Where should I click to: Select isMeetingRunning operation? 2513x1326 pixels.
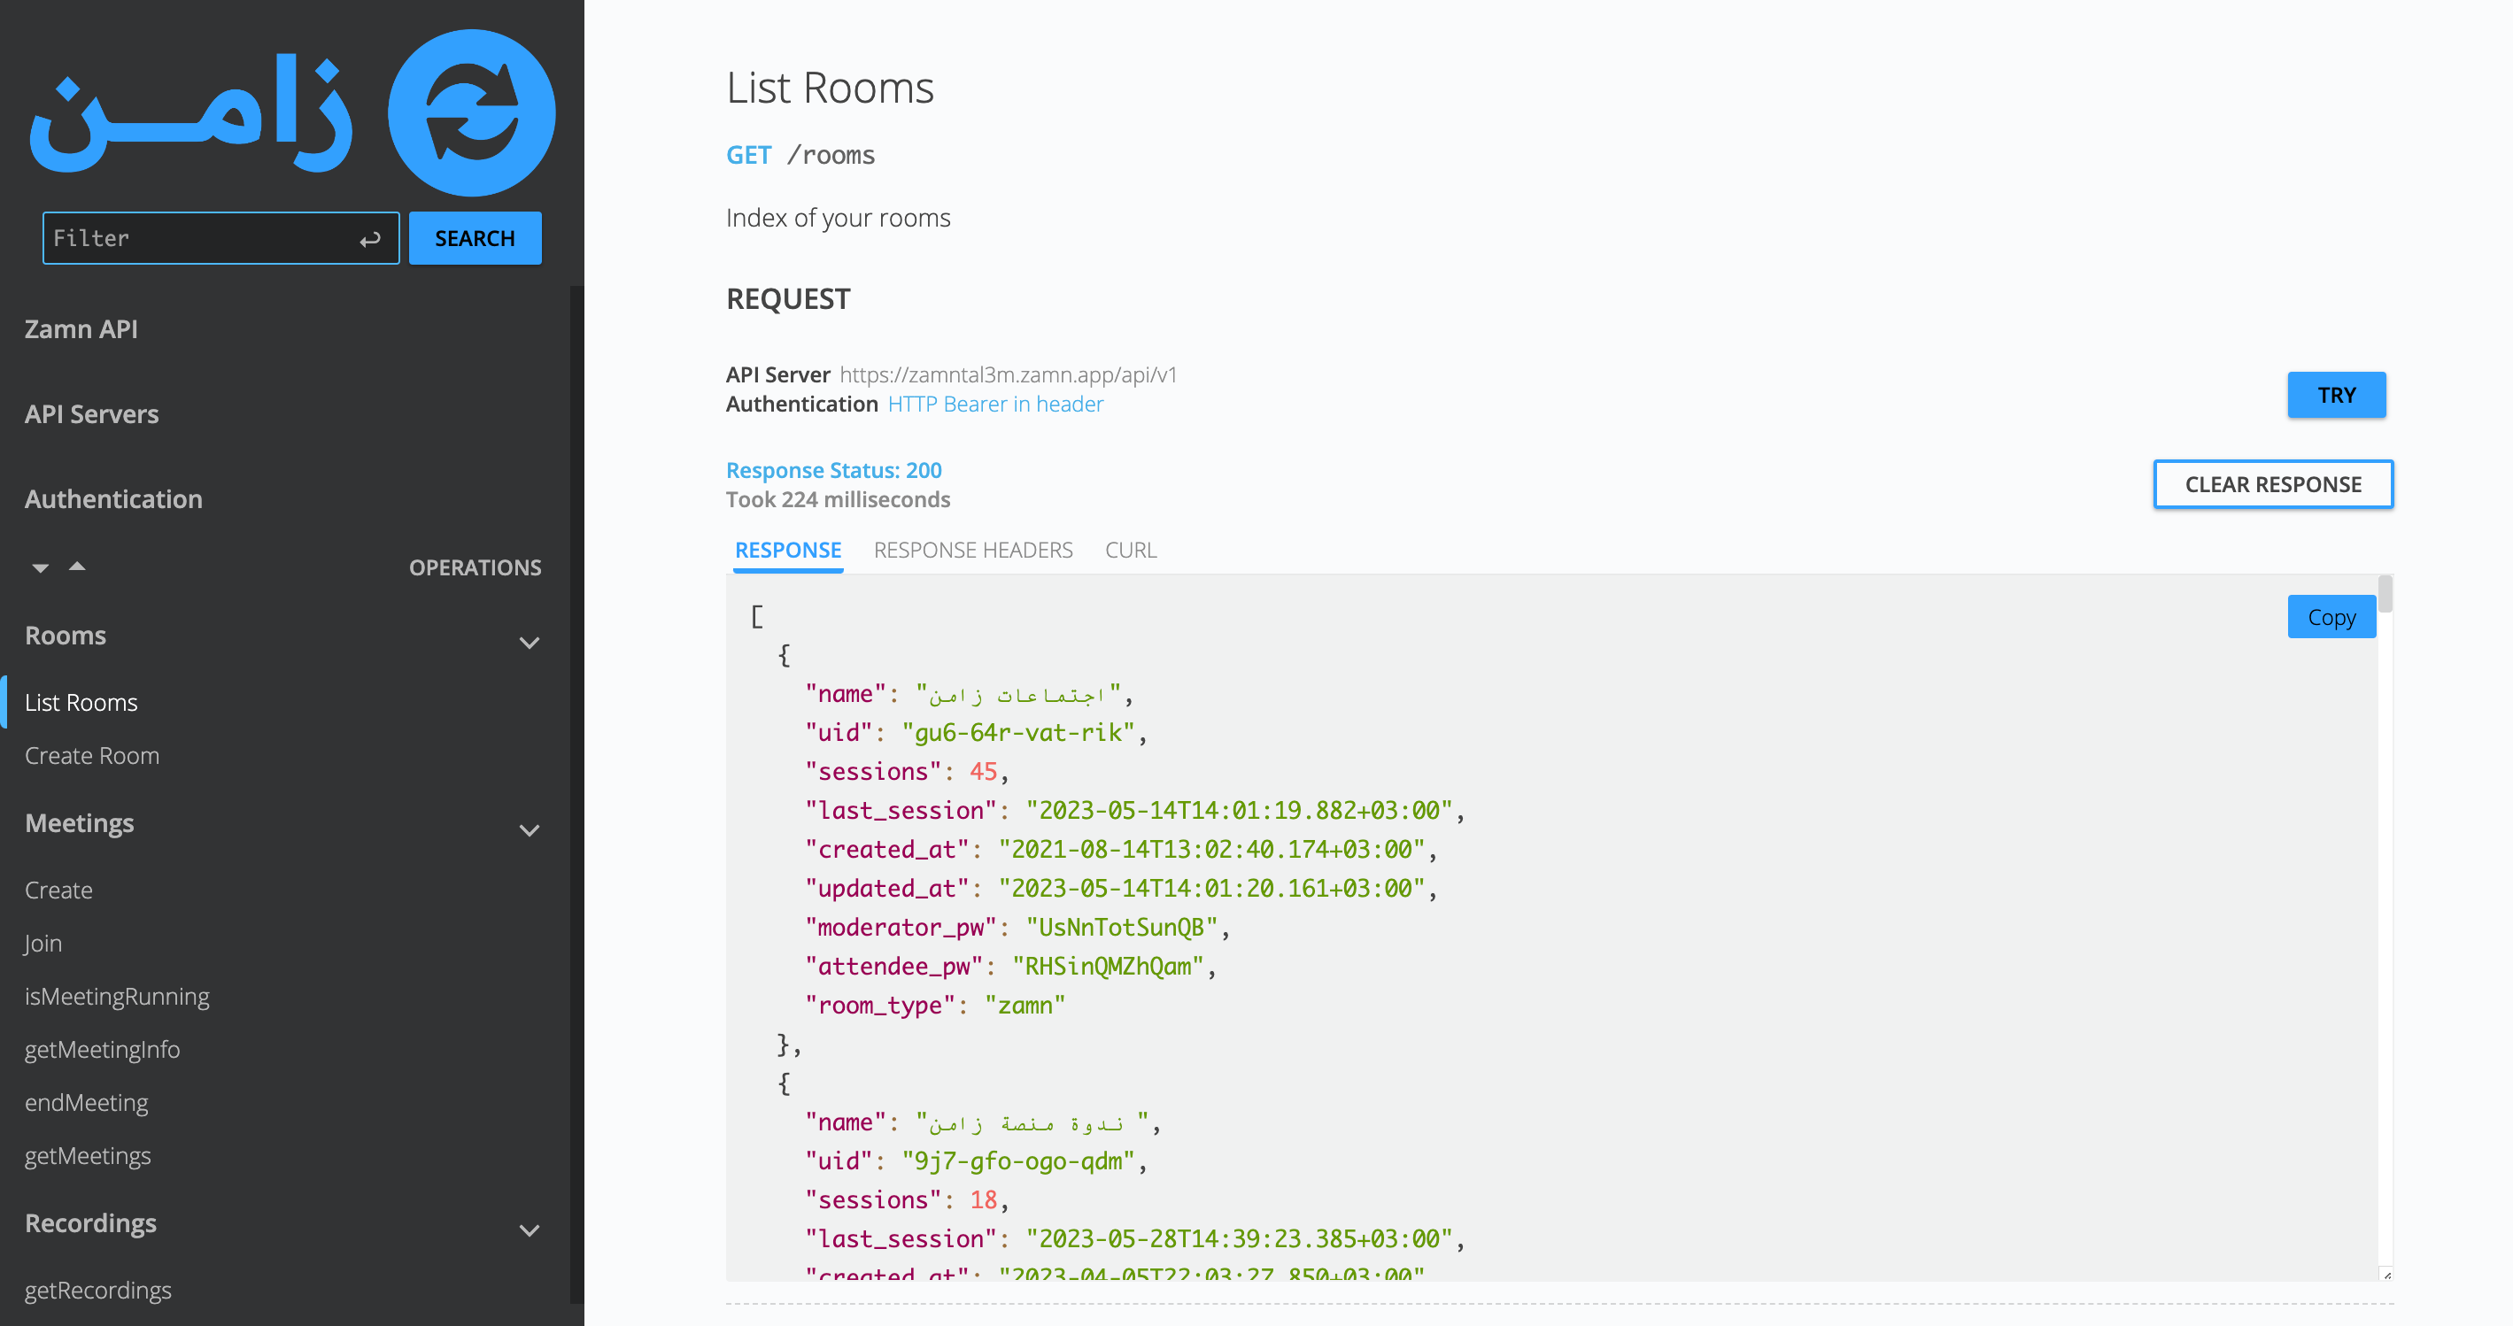click(117, 997)
